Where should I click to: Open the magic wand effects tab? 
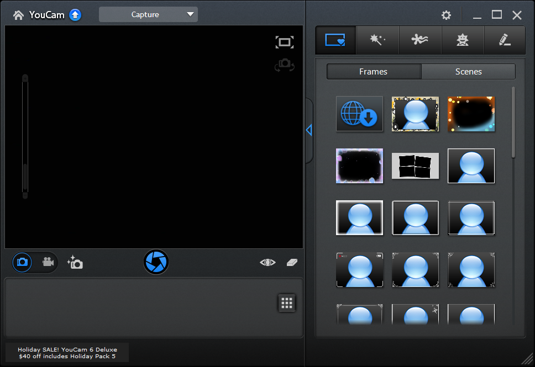[378, 40]
